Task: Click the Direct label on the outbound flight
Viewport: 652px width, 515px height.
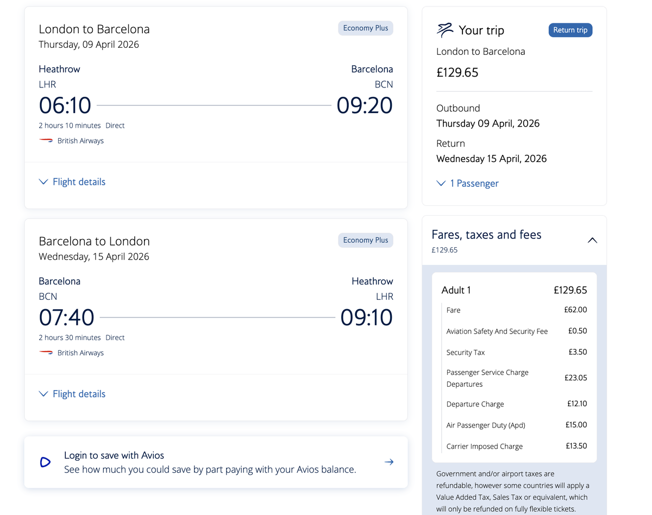Action: 115,125
